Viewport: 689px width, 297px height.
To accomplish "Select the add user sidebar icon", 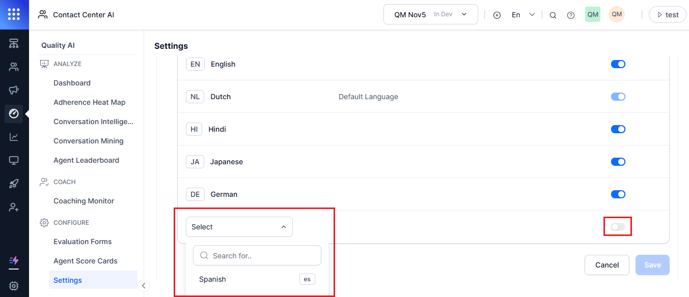I will [x=14, y=207].
